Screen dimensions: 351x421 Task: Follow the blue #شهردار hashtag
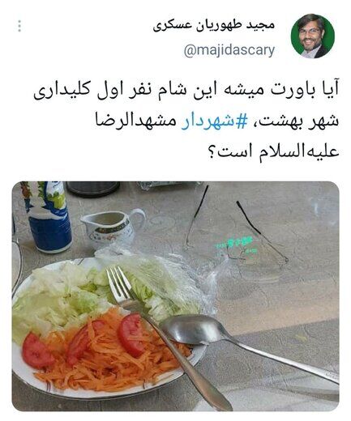(x=214, y=121)
